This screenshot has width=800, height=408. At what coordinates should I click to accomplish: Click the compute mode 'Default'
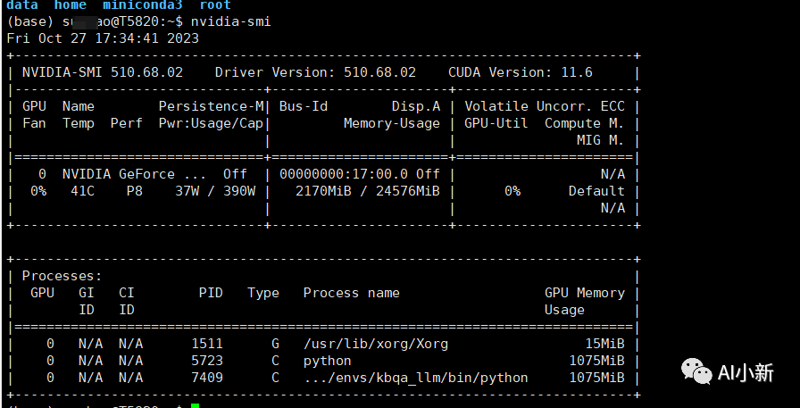(596, 191)
